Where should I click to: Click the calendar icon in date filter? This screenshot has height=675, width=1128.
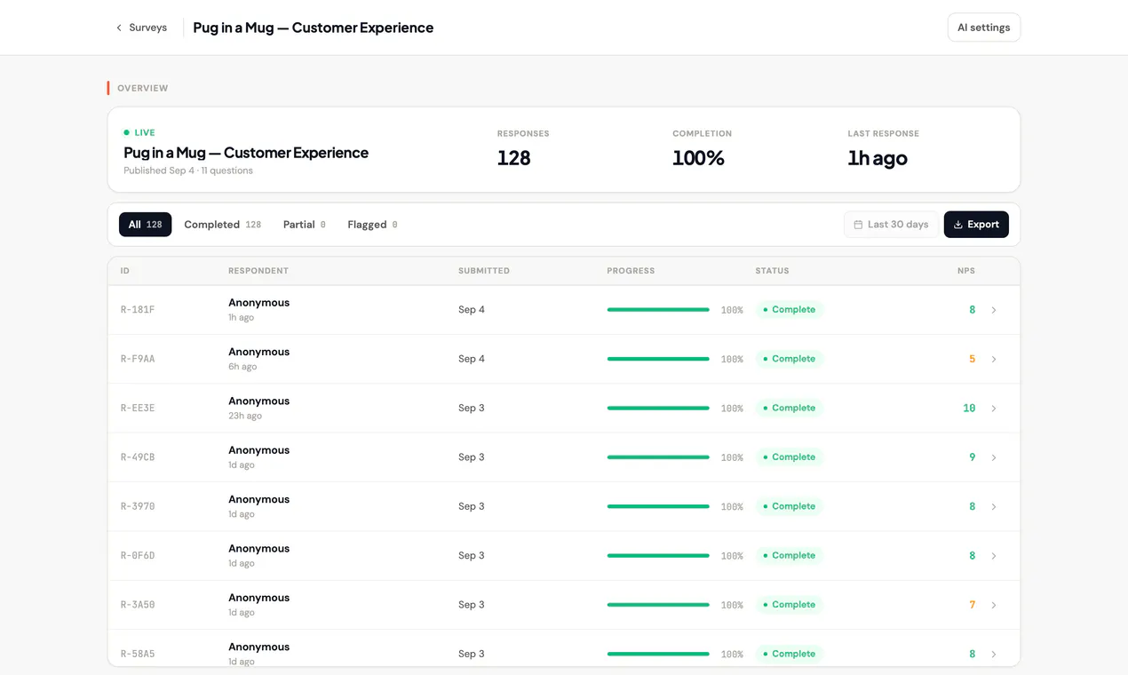pyautogui.click(x=858, y=225)
